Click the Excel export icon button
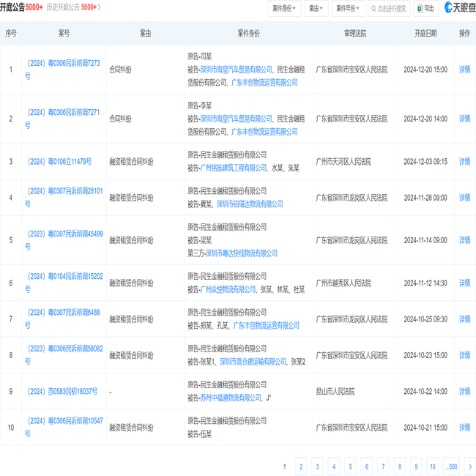476x476 pixels. 420,9
